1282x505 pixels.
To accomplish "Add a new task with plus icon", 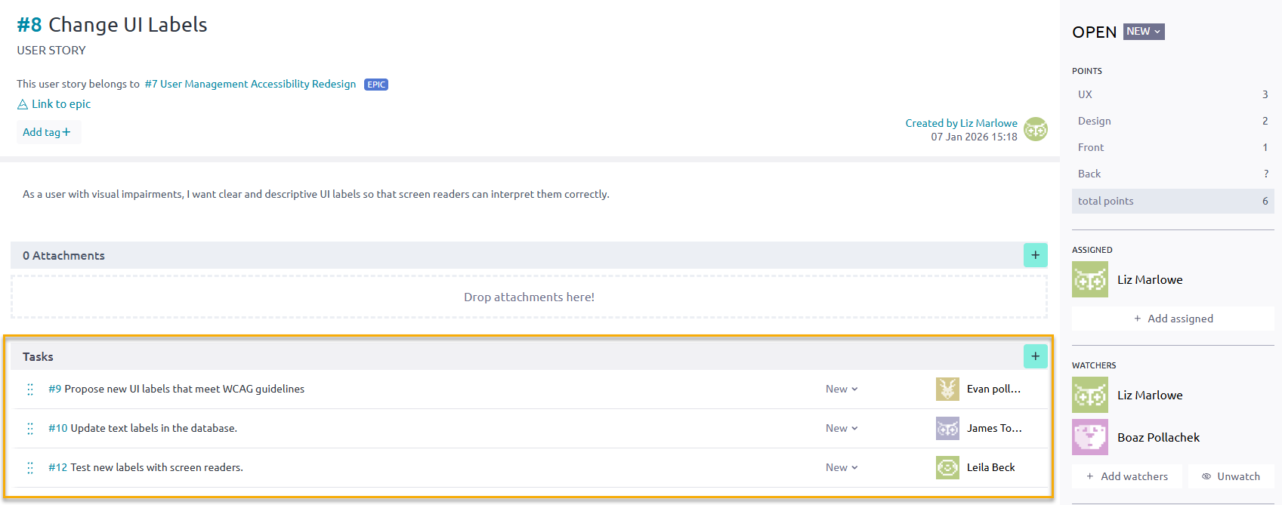I will (1035, 356).
